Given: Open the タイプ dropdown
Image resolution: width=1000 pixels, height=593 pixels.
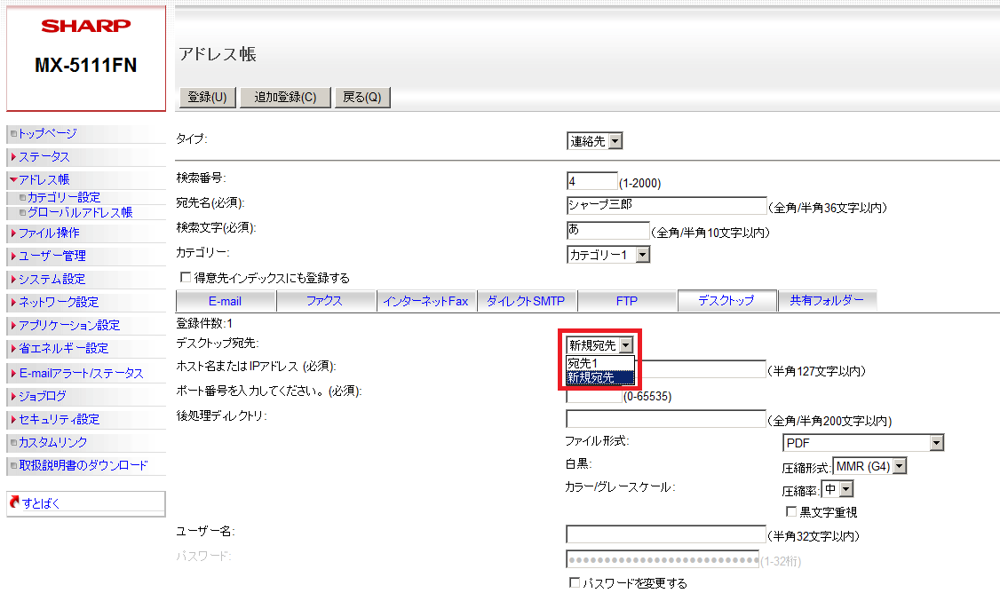Looking at the screenshot, I should pos(594,140).
